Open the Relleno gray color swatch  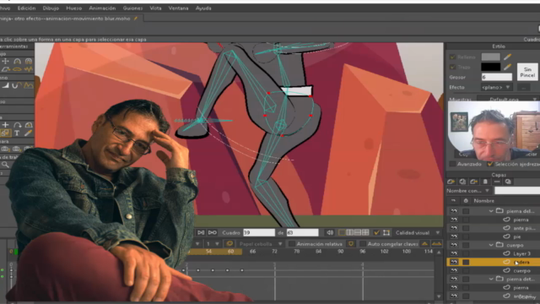click(491, 57)
